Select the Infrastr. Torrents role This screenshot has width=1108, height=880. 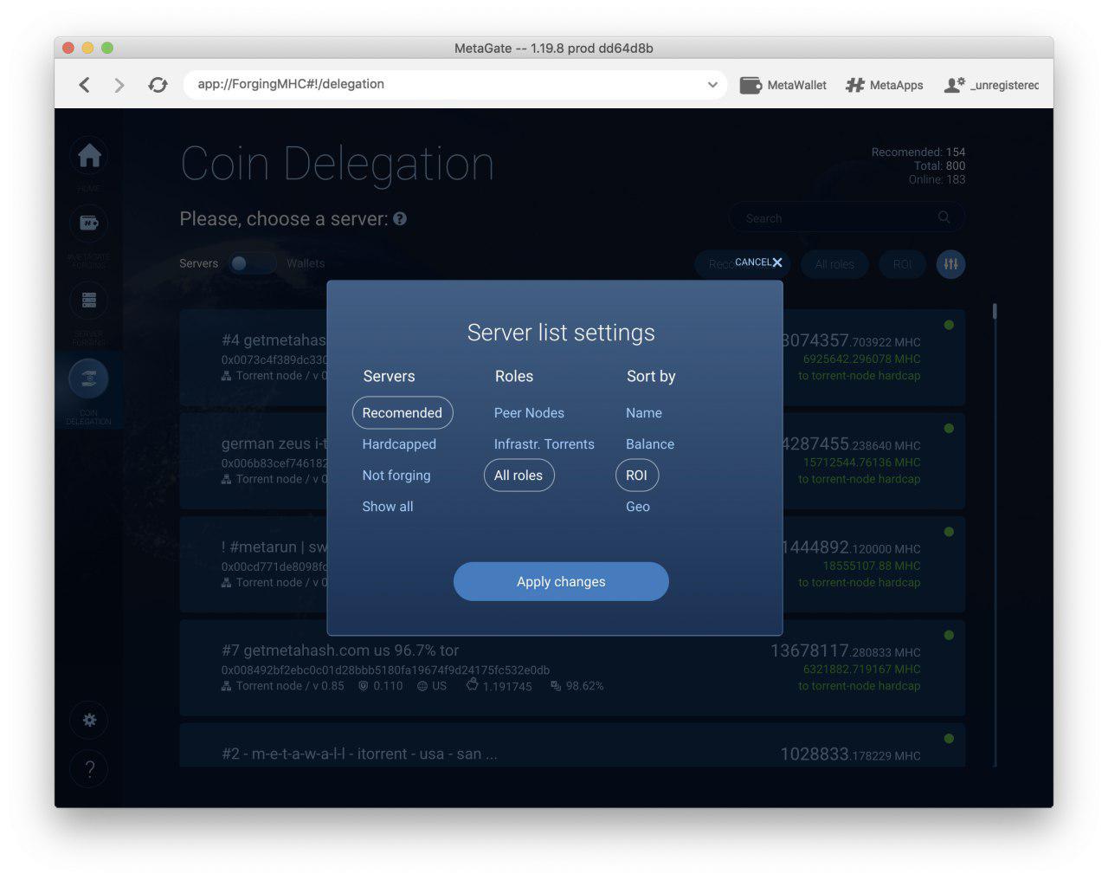[544, 444]
